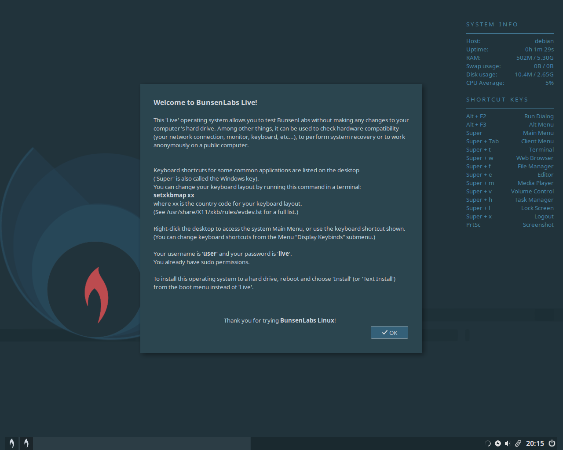Click the 'Alt Menu' shortcut label
563x450 pixels.
541,125
